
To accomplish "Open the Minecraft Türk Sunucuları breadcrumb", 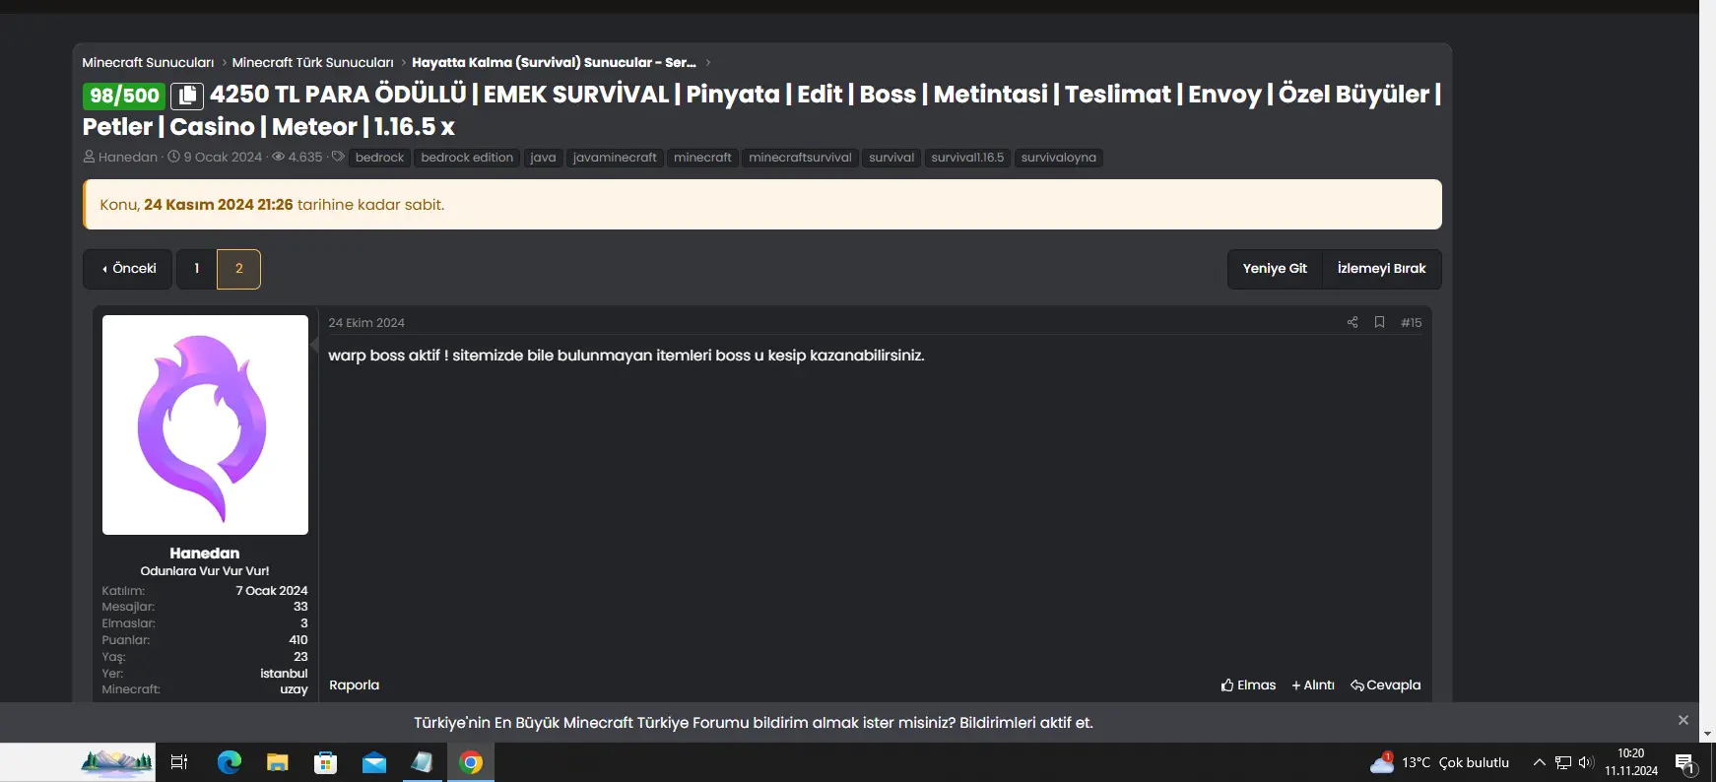I will coord(312,62).
